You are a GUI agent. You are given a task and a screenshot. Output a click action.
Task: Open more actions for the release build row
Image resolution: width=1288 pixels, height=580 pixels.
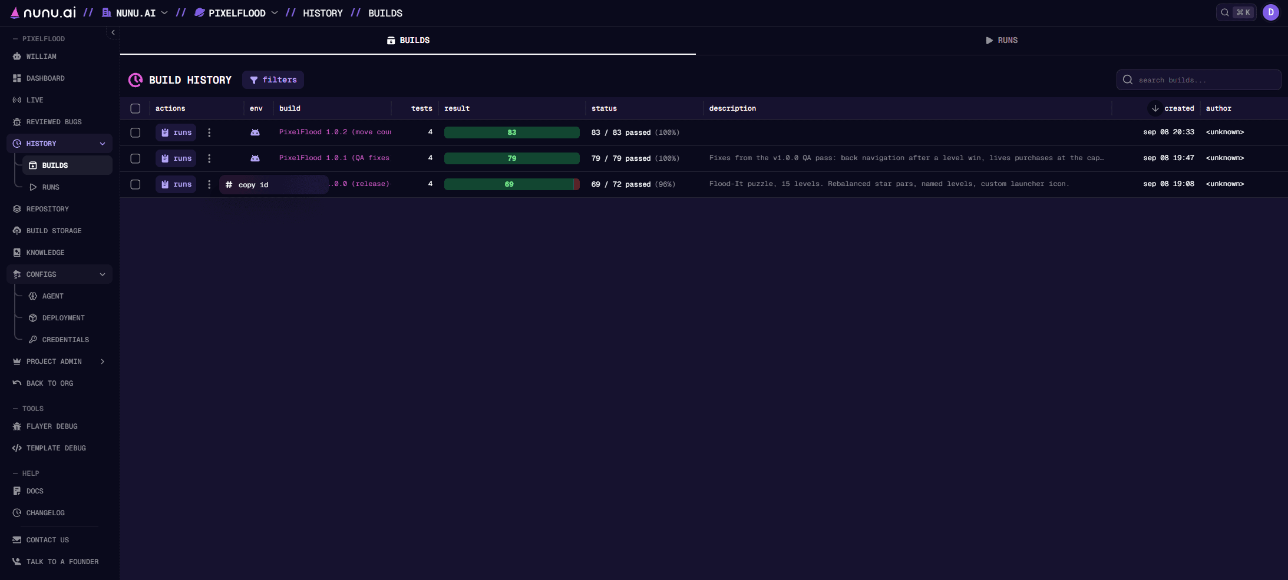pos(209,184)
